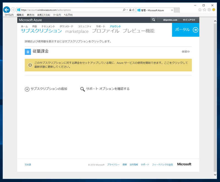The width and height of the screenshot is (220, 182).
Task: Click the scrollbar up arrow
Action: [x=215, y=21]
